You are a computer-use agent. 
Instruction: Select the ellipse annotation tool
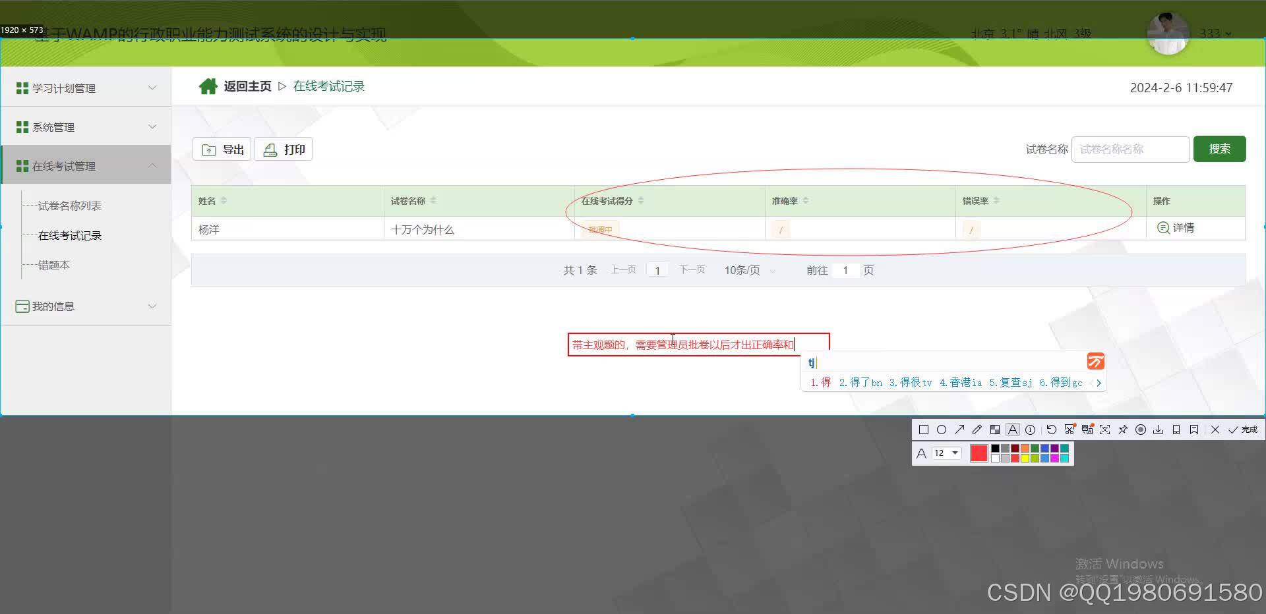tap(942, 430)
